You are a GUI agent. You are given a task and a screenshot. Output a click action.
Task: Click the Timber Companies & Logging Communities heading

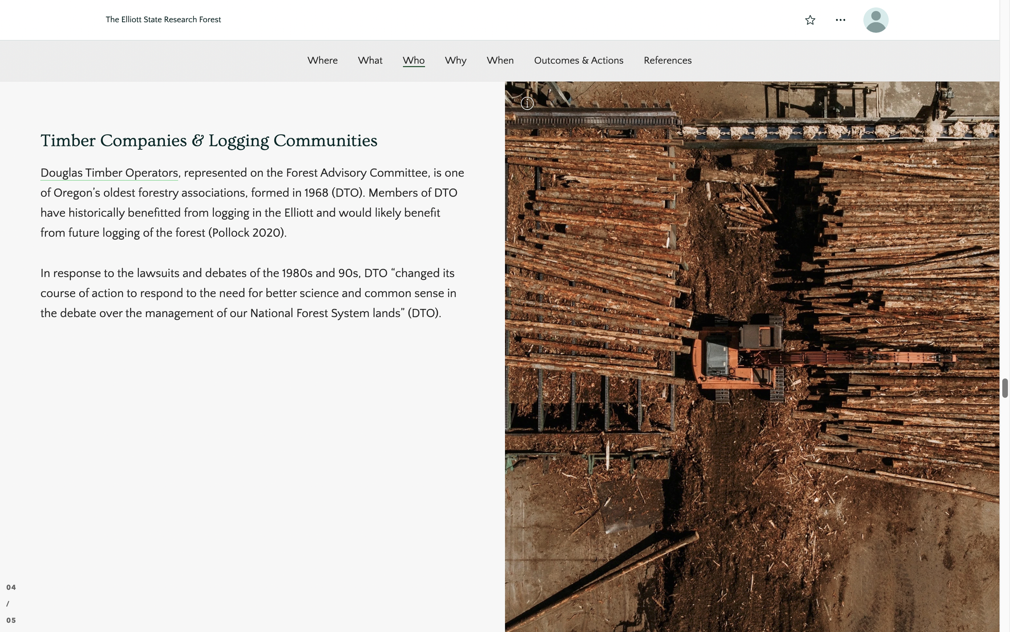tap(209, 141)
